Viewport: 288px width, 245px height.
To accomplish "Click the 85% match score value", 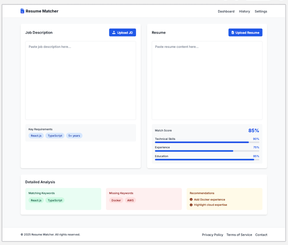I will pos(254,131).
